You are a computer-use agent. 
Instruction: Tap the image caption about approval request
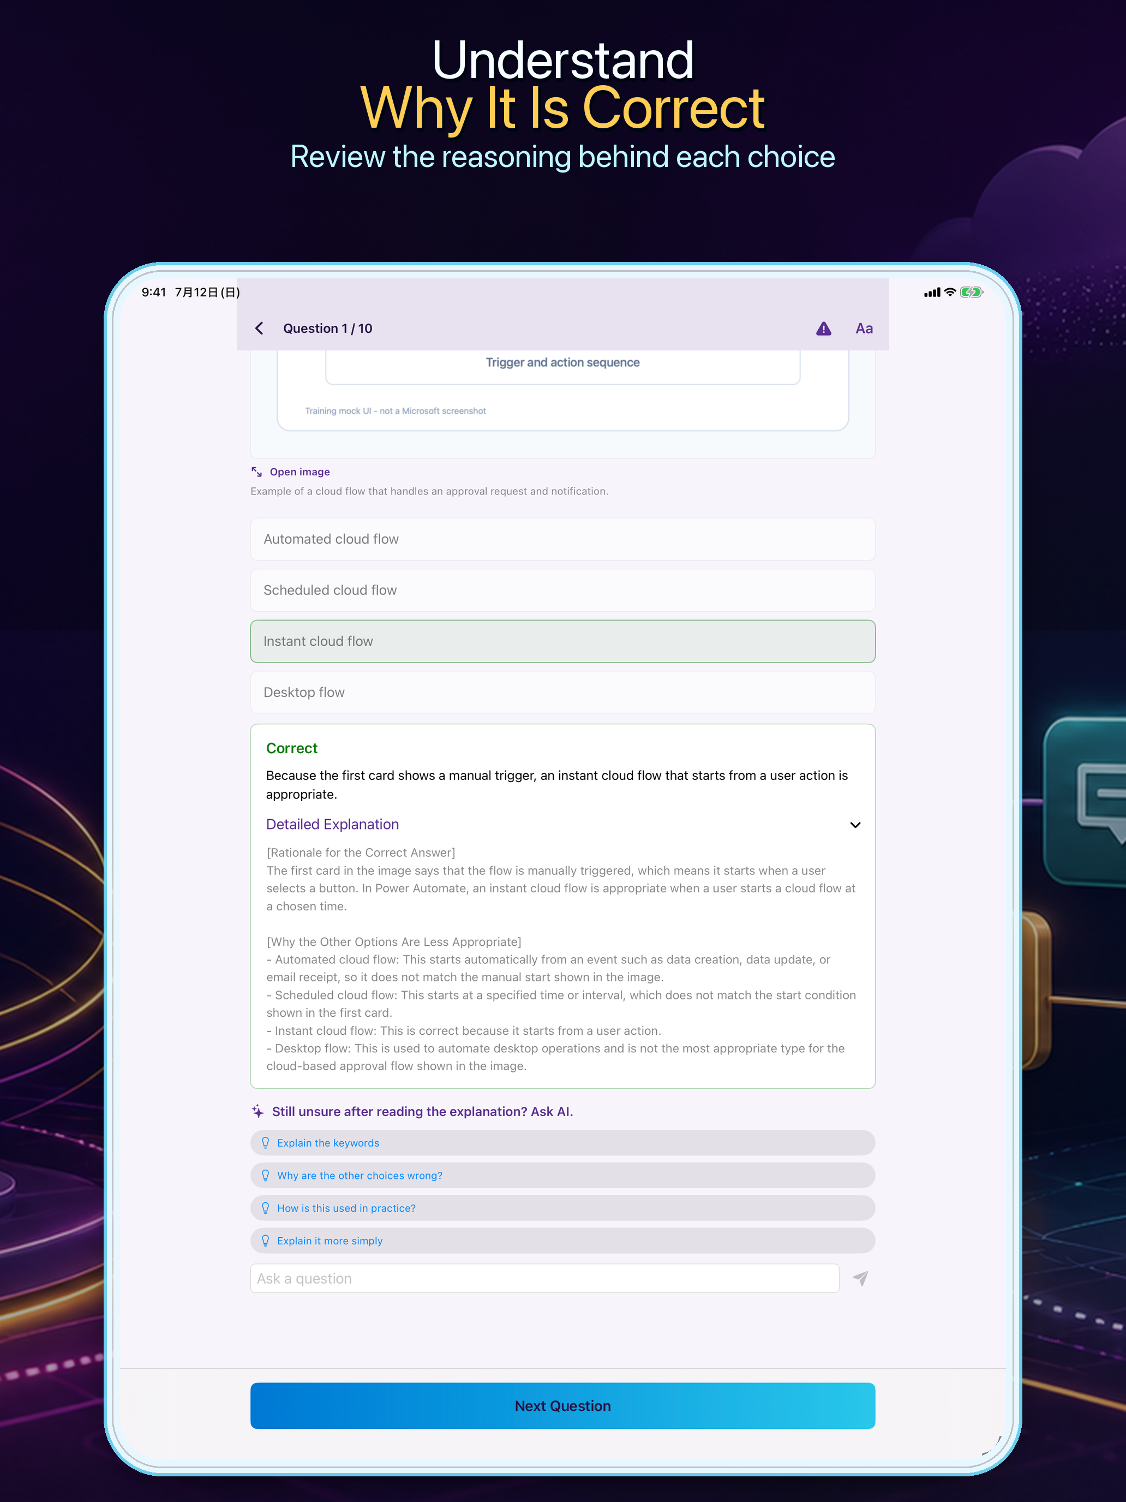(x=429, y=491)
